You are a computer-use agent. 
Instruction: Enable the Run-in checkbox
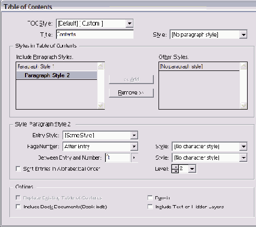pos(150,198)
